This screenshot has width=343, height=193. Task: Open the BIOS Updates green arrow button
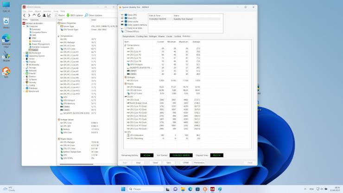pos(75,15)
